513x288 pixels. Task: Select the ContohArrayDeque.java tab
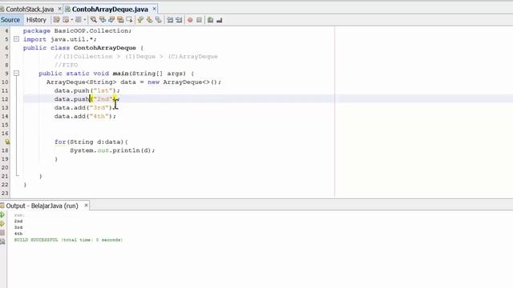(x=110, y=9)
